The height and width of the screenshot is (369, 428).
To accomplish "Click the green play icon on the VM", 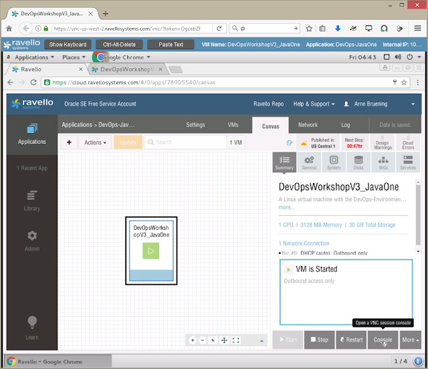I will (151, 251).
